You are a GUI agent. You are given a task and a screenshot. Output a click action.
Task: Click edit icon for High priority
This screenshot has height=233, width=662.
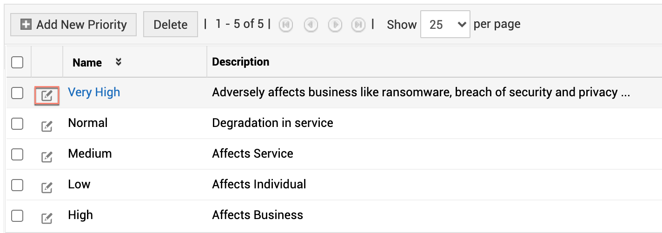click(47, 218)
